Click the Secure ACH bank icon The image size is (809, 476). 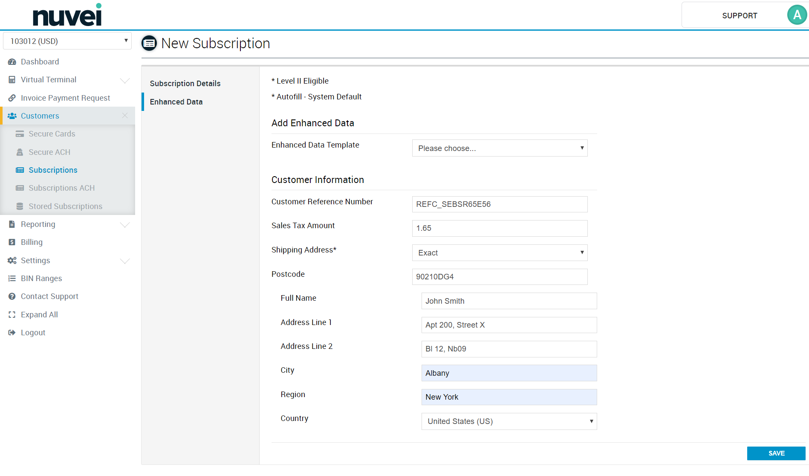(20, 152)
